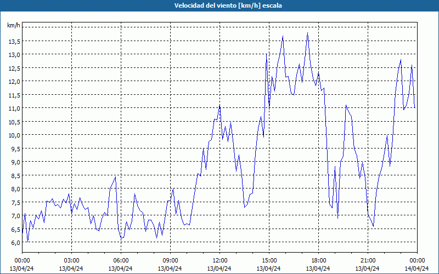Select the '6,5' y-axis value
Screen dimensions: 439x274
15,230
